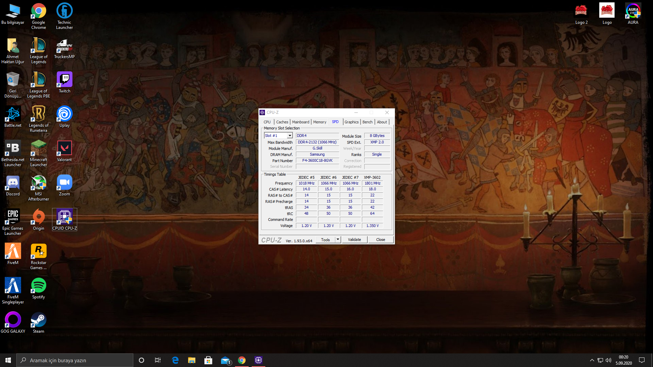This screenshot has width=653, height=367.
Task: Click the Close button in CPU-Z
Action: pos(380,240)
